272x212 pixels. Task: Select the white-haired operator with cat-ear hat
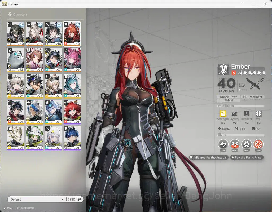tap(53, 138)
